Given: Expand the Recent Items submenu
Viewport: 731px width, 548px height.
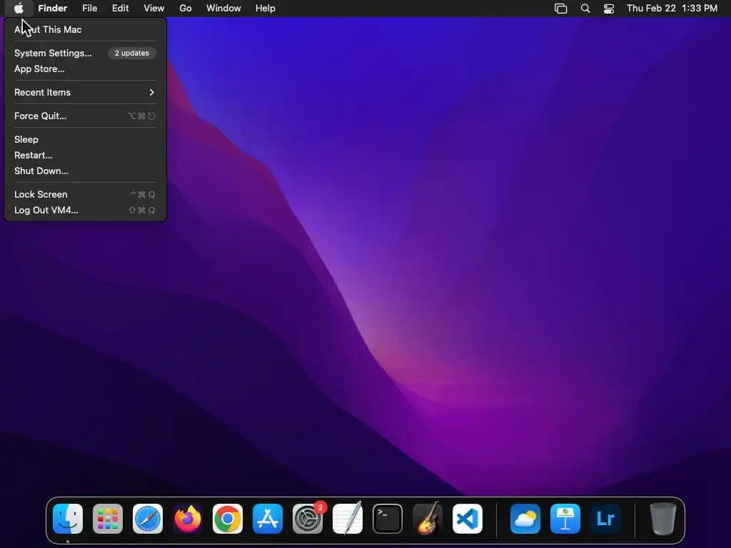Looking at the screenshot, I should coord(84,92).
